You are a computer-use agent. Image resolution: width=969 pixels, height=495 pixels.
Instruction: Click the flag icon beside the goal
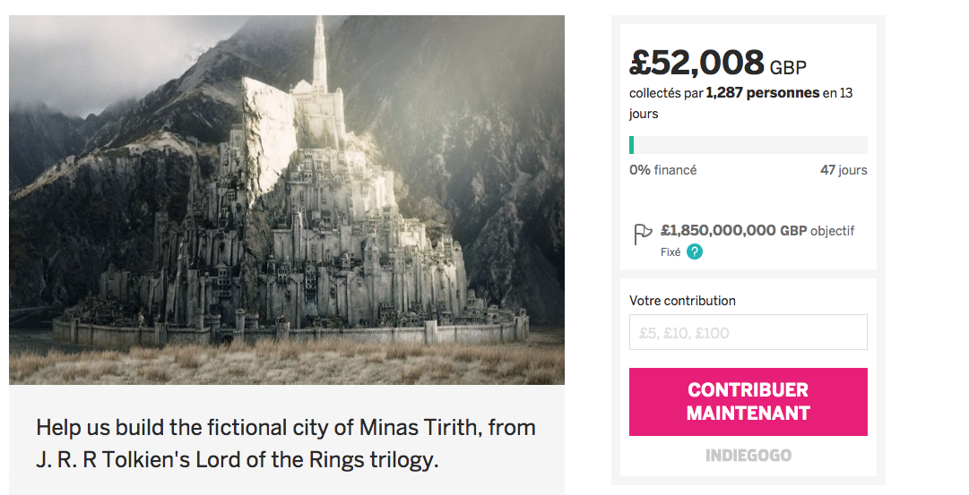click(x=643, y=235)
